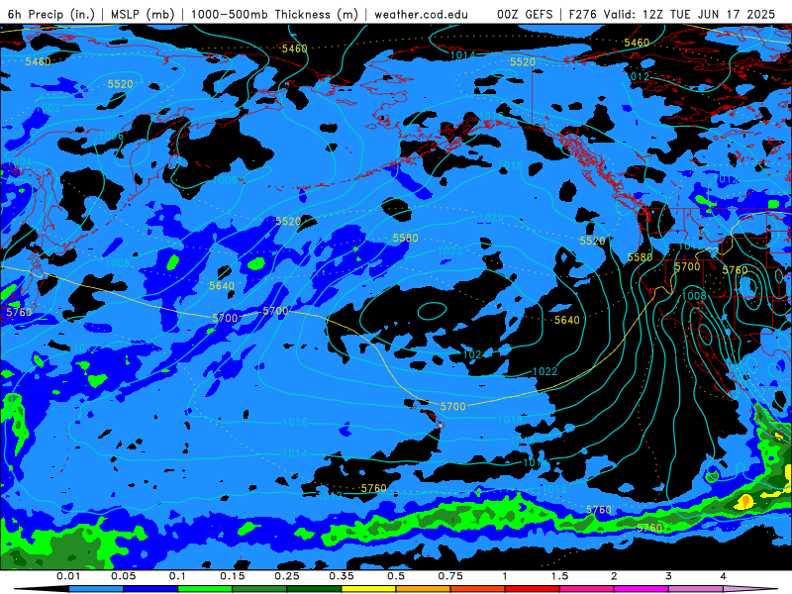Image resolution: width=792 pixels, height=594 pixels.
Task: Select the hot pink 1.5–2 legend swatch
Action: [x=586, y=589]
